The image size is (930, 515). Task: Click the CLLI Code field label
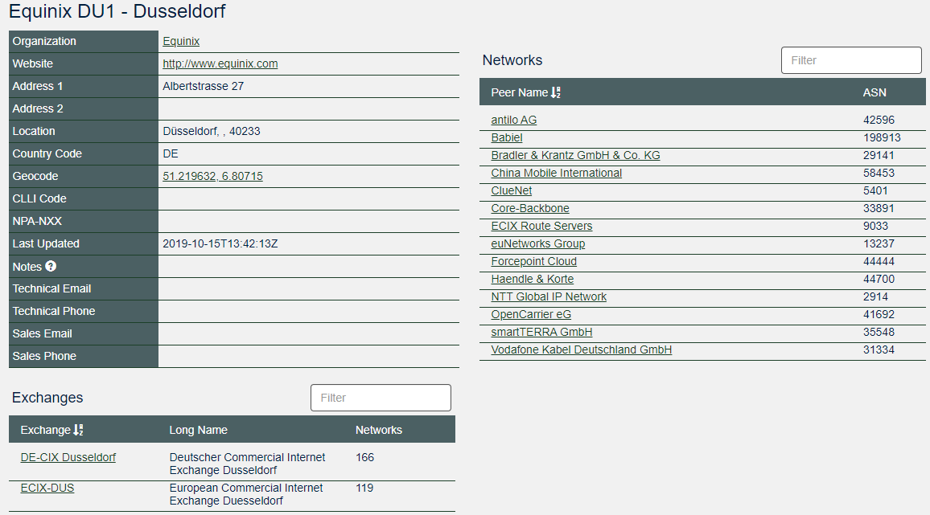tap(39, 198)
